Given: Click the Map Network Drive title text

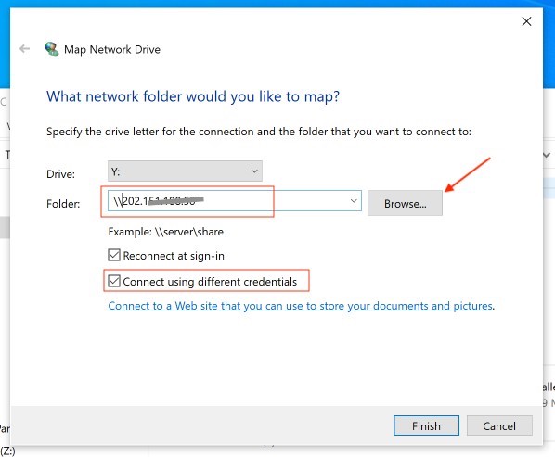Looking at the screenshot, I should coord(112,49).
